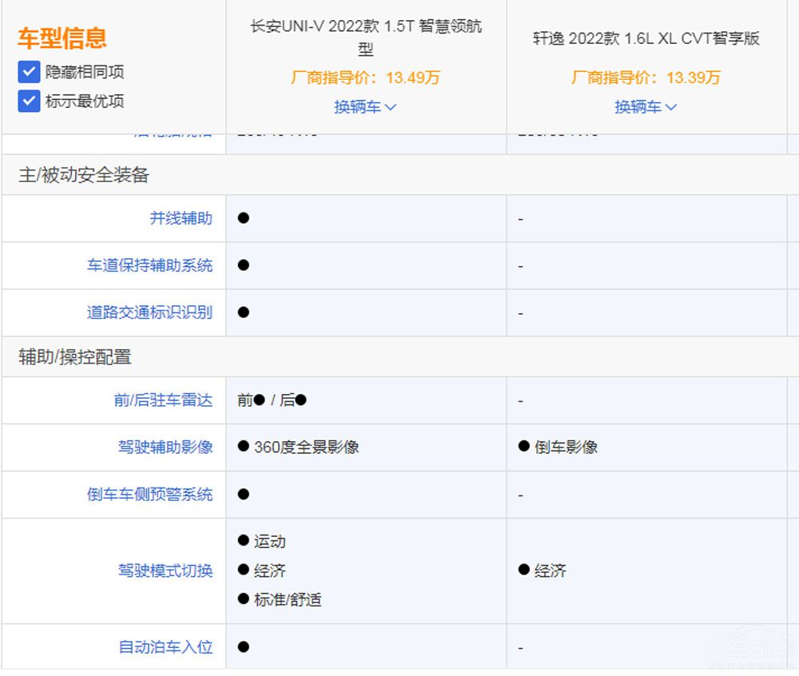Viewport: 799px width, 676px height.
Task: Open 换辆车 dropdown under 长安UNI-V
Action: click(x=364, y=105)
